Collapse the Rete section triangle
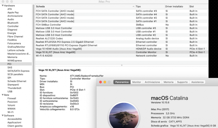Screen dimensions: 218x128 coord(3,95)
